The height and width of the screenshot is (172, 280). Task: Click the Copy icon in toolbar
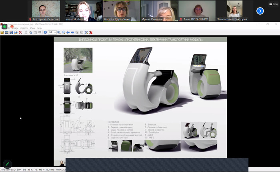click(x=30, y=33)
